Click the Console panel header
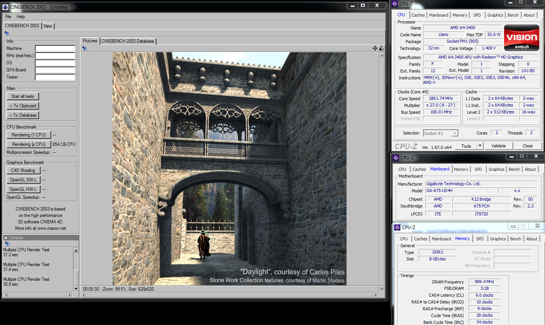 pyautogui.click(x=41, y=238)
